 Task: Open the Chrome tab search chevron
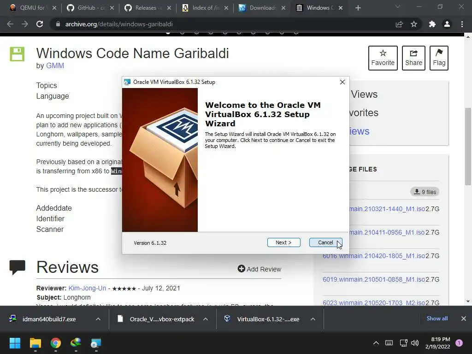pos(398,6)
